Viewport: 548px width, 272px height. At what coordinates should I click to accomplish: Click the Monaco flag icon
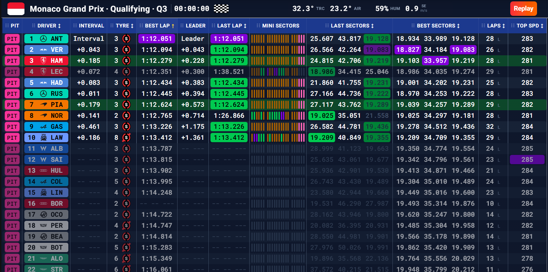tap(16, 9)
